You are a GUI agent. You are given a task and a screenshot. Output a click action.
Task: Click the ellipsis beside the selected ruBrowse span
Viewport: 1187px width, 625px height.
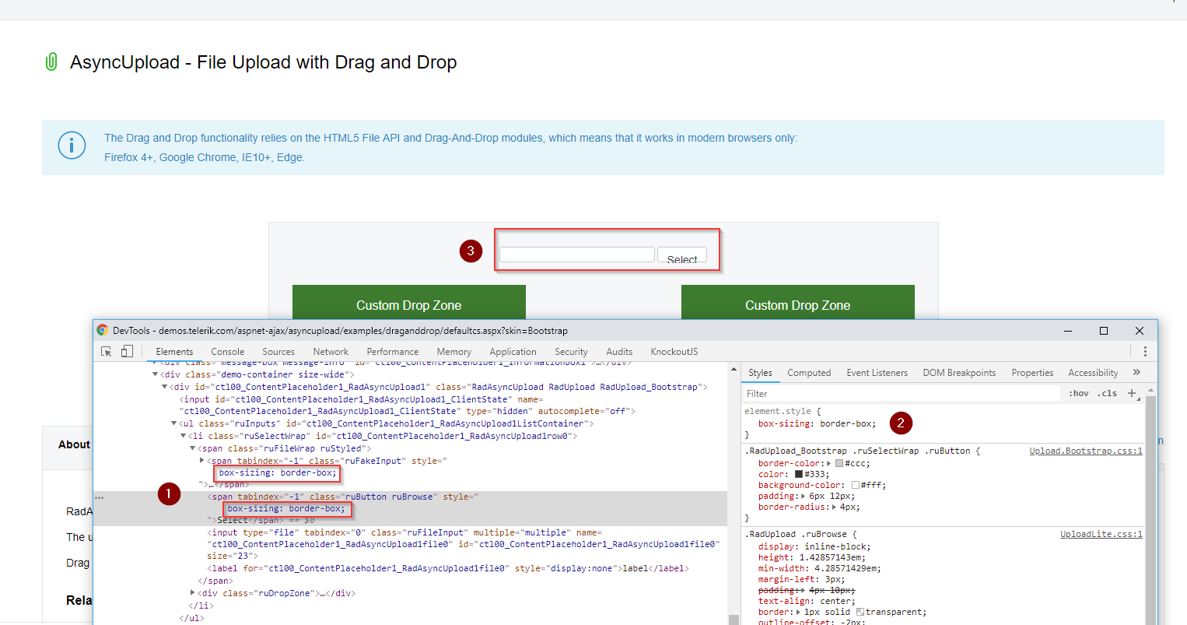point(99,497)
